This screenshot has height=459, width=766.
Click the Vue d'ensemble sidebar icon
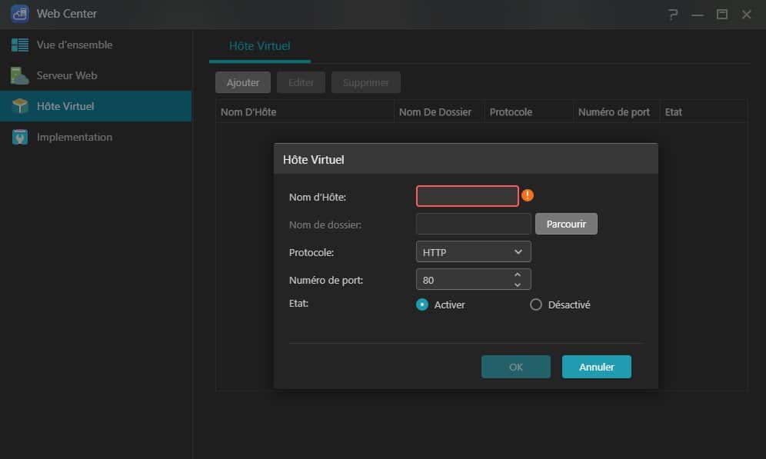point(20,45)
